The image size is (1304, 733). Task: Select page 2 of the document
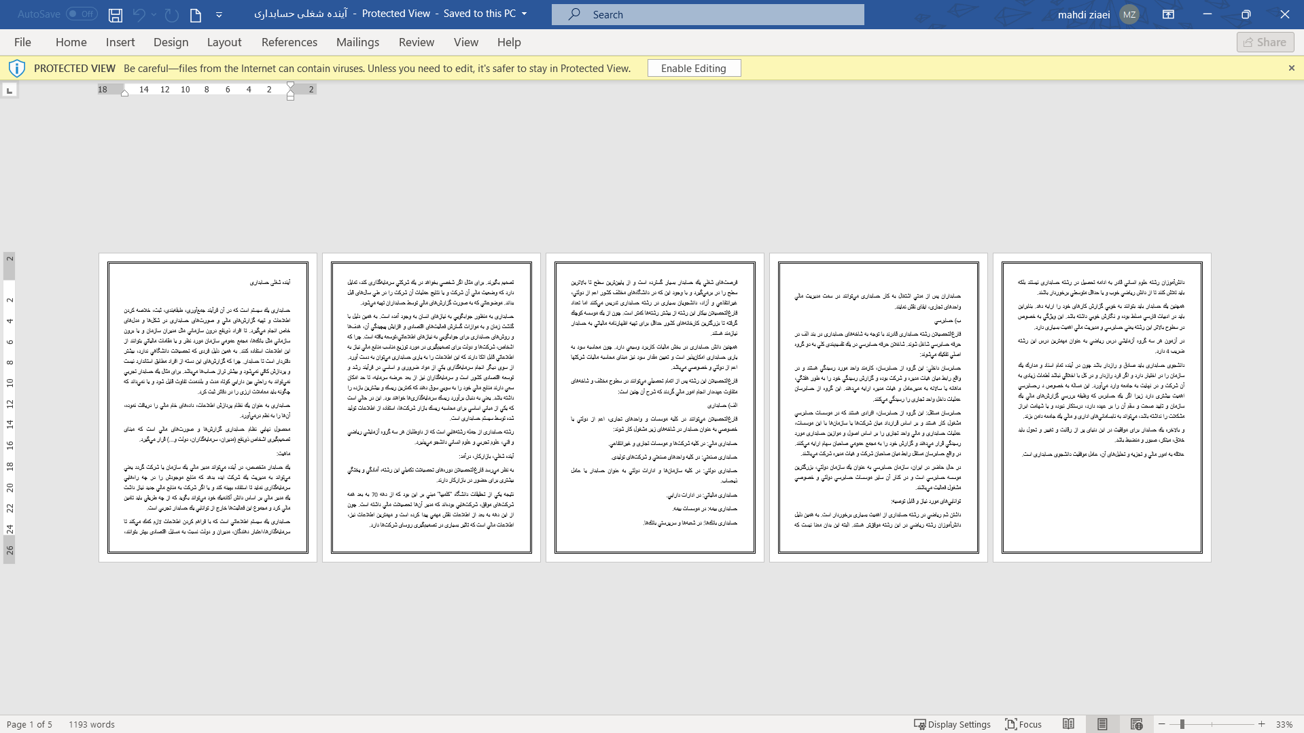431,408
